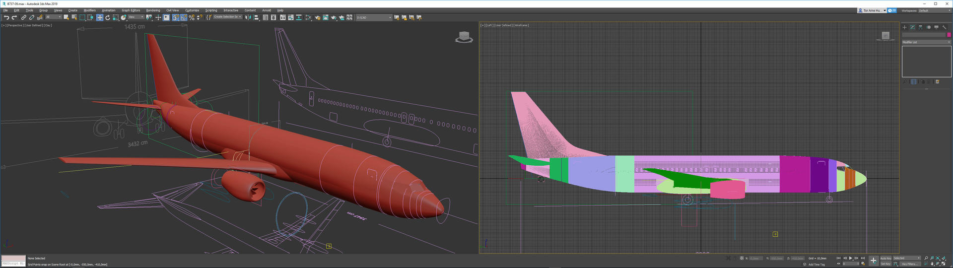
Task: Click the Undo arrow icon
Action: [6, 17]
